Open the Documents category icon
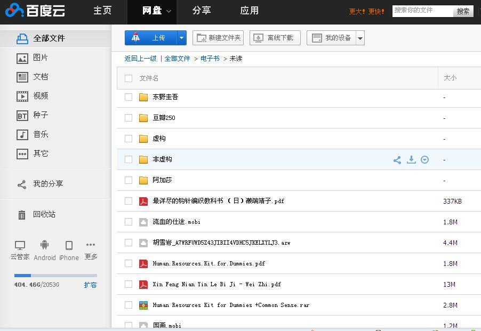 (22, 77)
